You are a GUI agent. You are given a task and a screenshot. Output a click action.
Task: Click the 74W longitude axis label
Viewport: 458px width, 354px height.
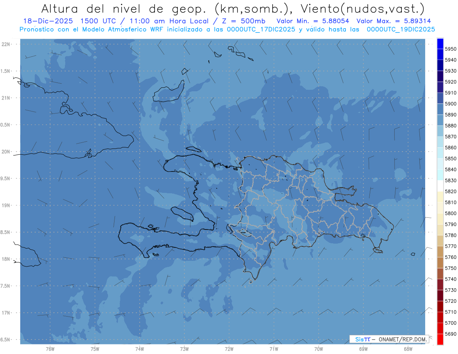[140, 349]
